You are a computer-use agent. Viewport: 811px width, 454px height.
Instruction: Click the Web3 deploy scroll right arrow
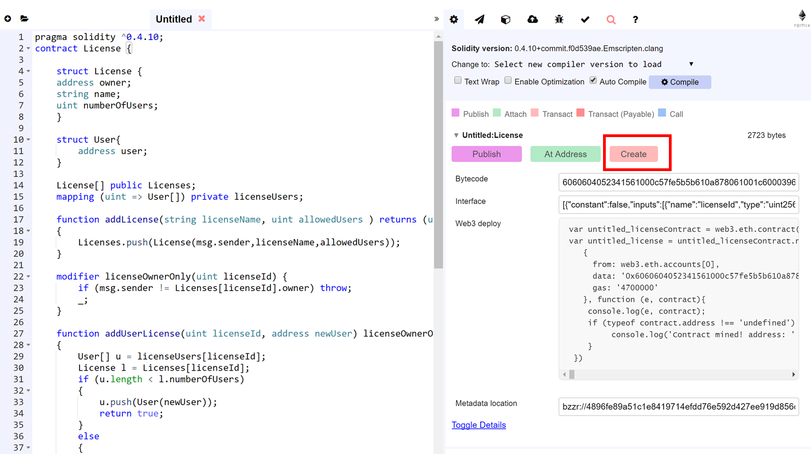(x=793, y=374)
